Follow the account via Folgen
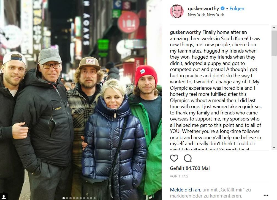 click(x=237, y=9)
